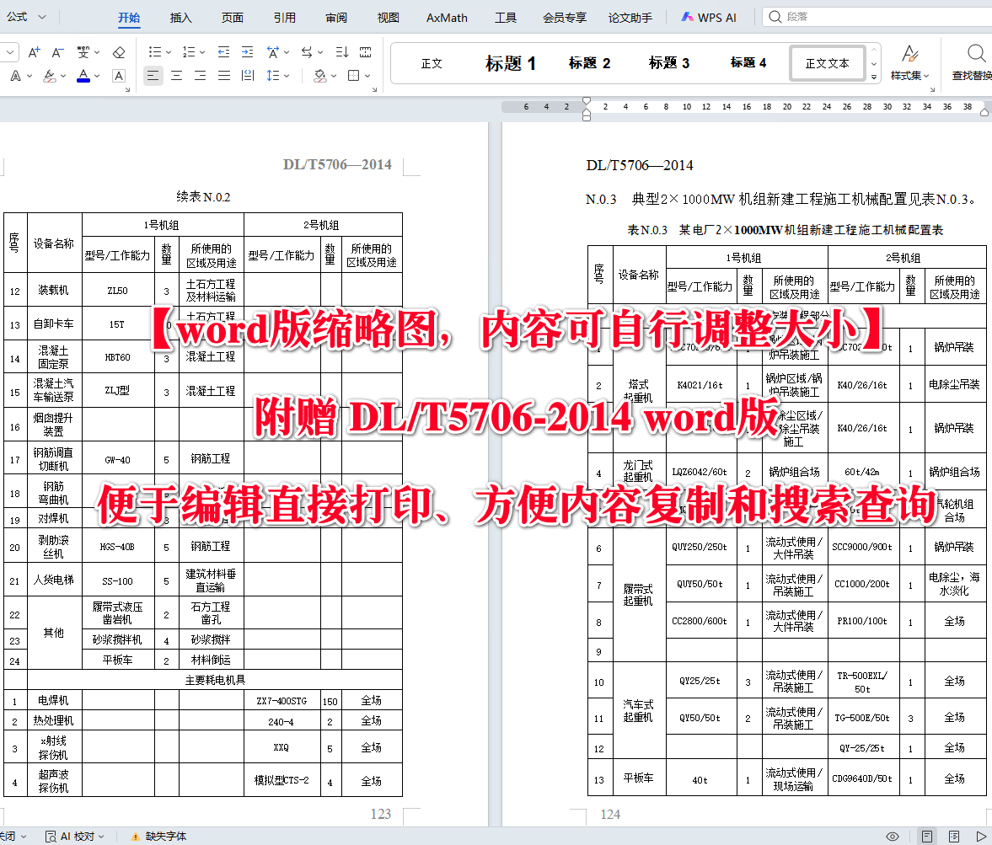
Task: Clear formatting with the eraser icon
Action: (x=118, y=52)
